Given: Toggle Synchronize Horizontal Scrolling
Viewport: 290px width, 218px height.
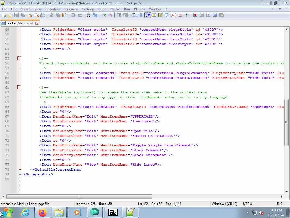Looking at the screenshot, I should coord(126,15).
